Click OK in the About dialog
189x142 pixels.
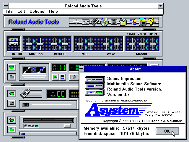(x=167, y=131)
